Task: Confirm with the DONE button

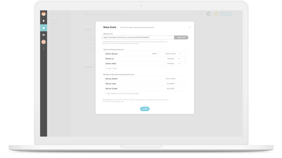Action: click(x=145, y=109)
